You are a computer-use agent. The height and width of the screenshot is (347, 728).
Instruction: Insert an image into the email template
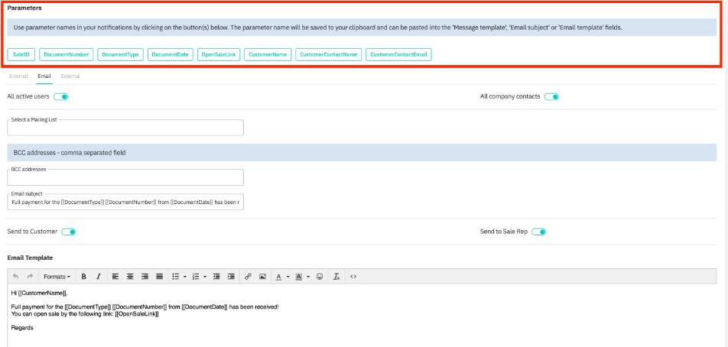click(x=262, y=277)
